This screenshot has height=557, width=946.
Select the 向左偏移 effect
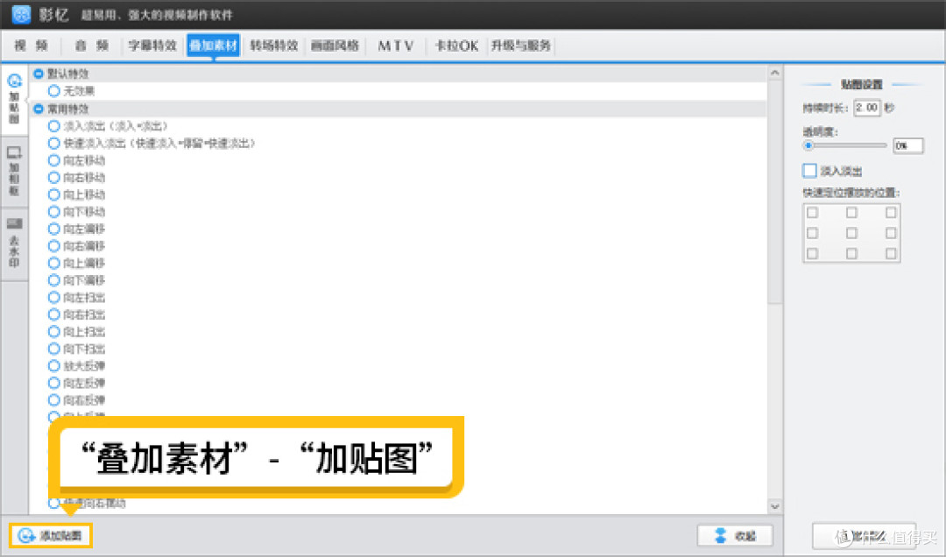pyautogui.click(x=53, y=229)
